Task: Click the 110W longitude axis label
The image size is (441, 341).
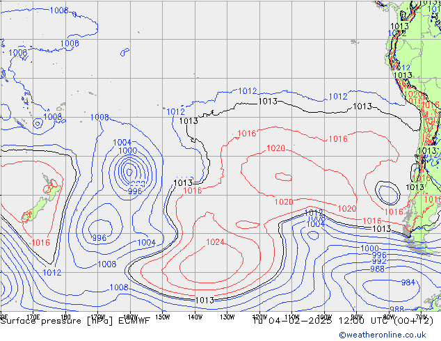Action: point(291,317)
